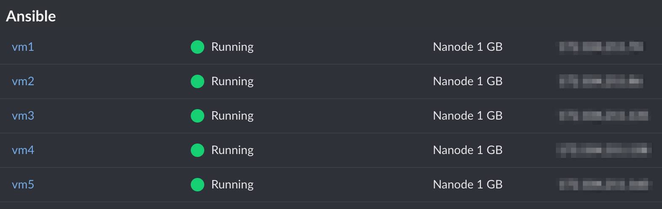
Task: Click the Nanode 1 GB plan for vm4
Action: click(x=467, y=150)
